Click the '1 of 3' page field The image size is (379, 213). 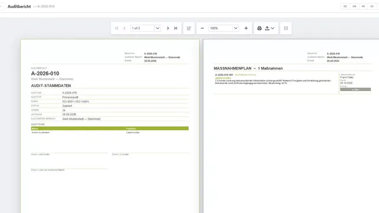coord(142,28)
